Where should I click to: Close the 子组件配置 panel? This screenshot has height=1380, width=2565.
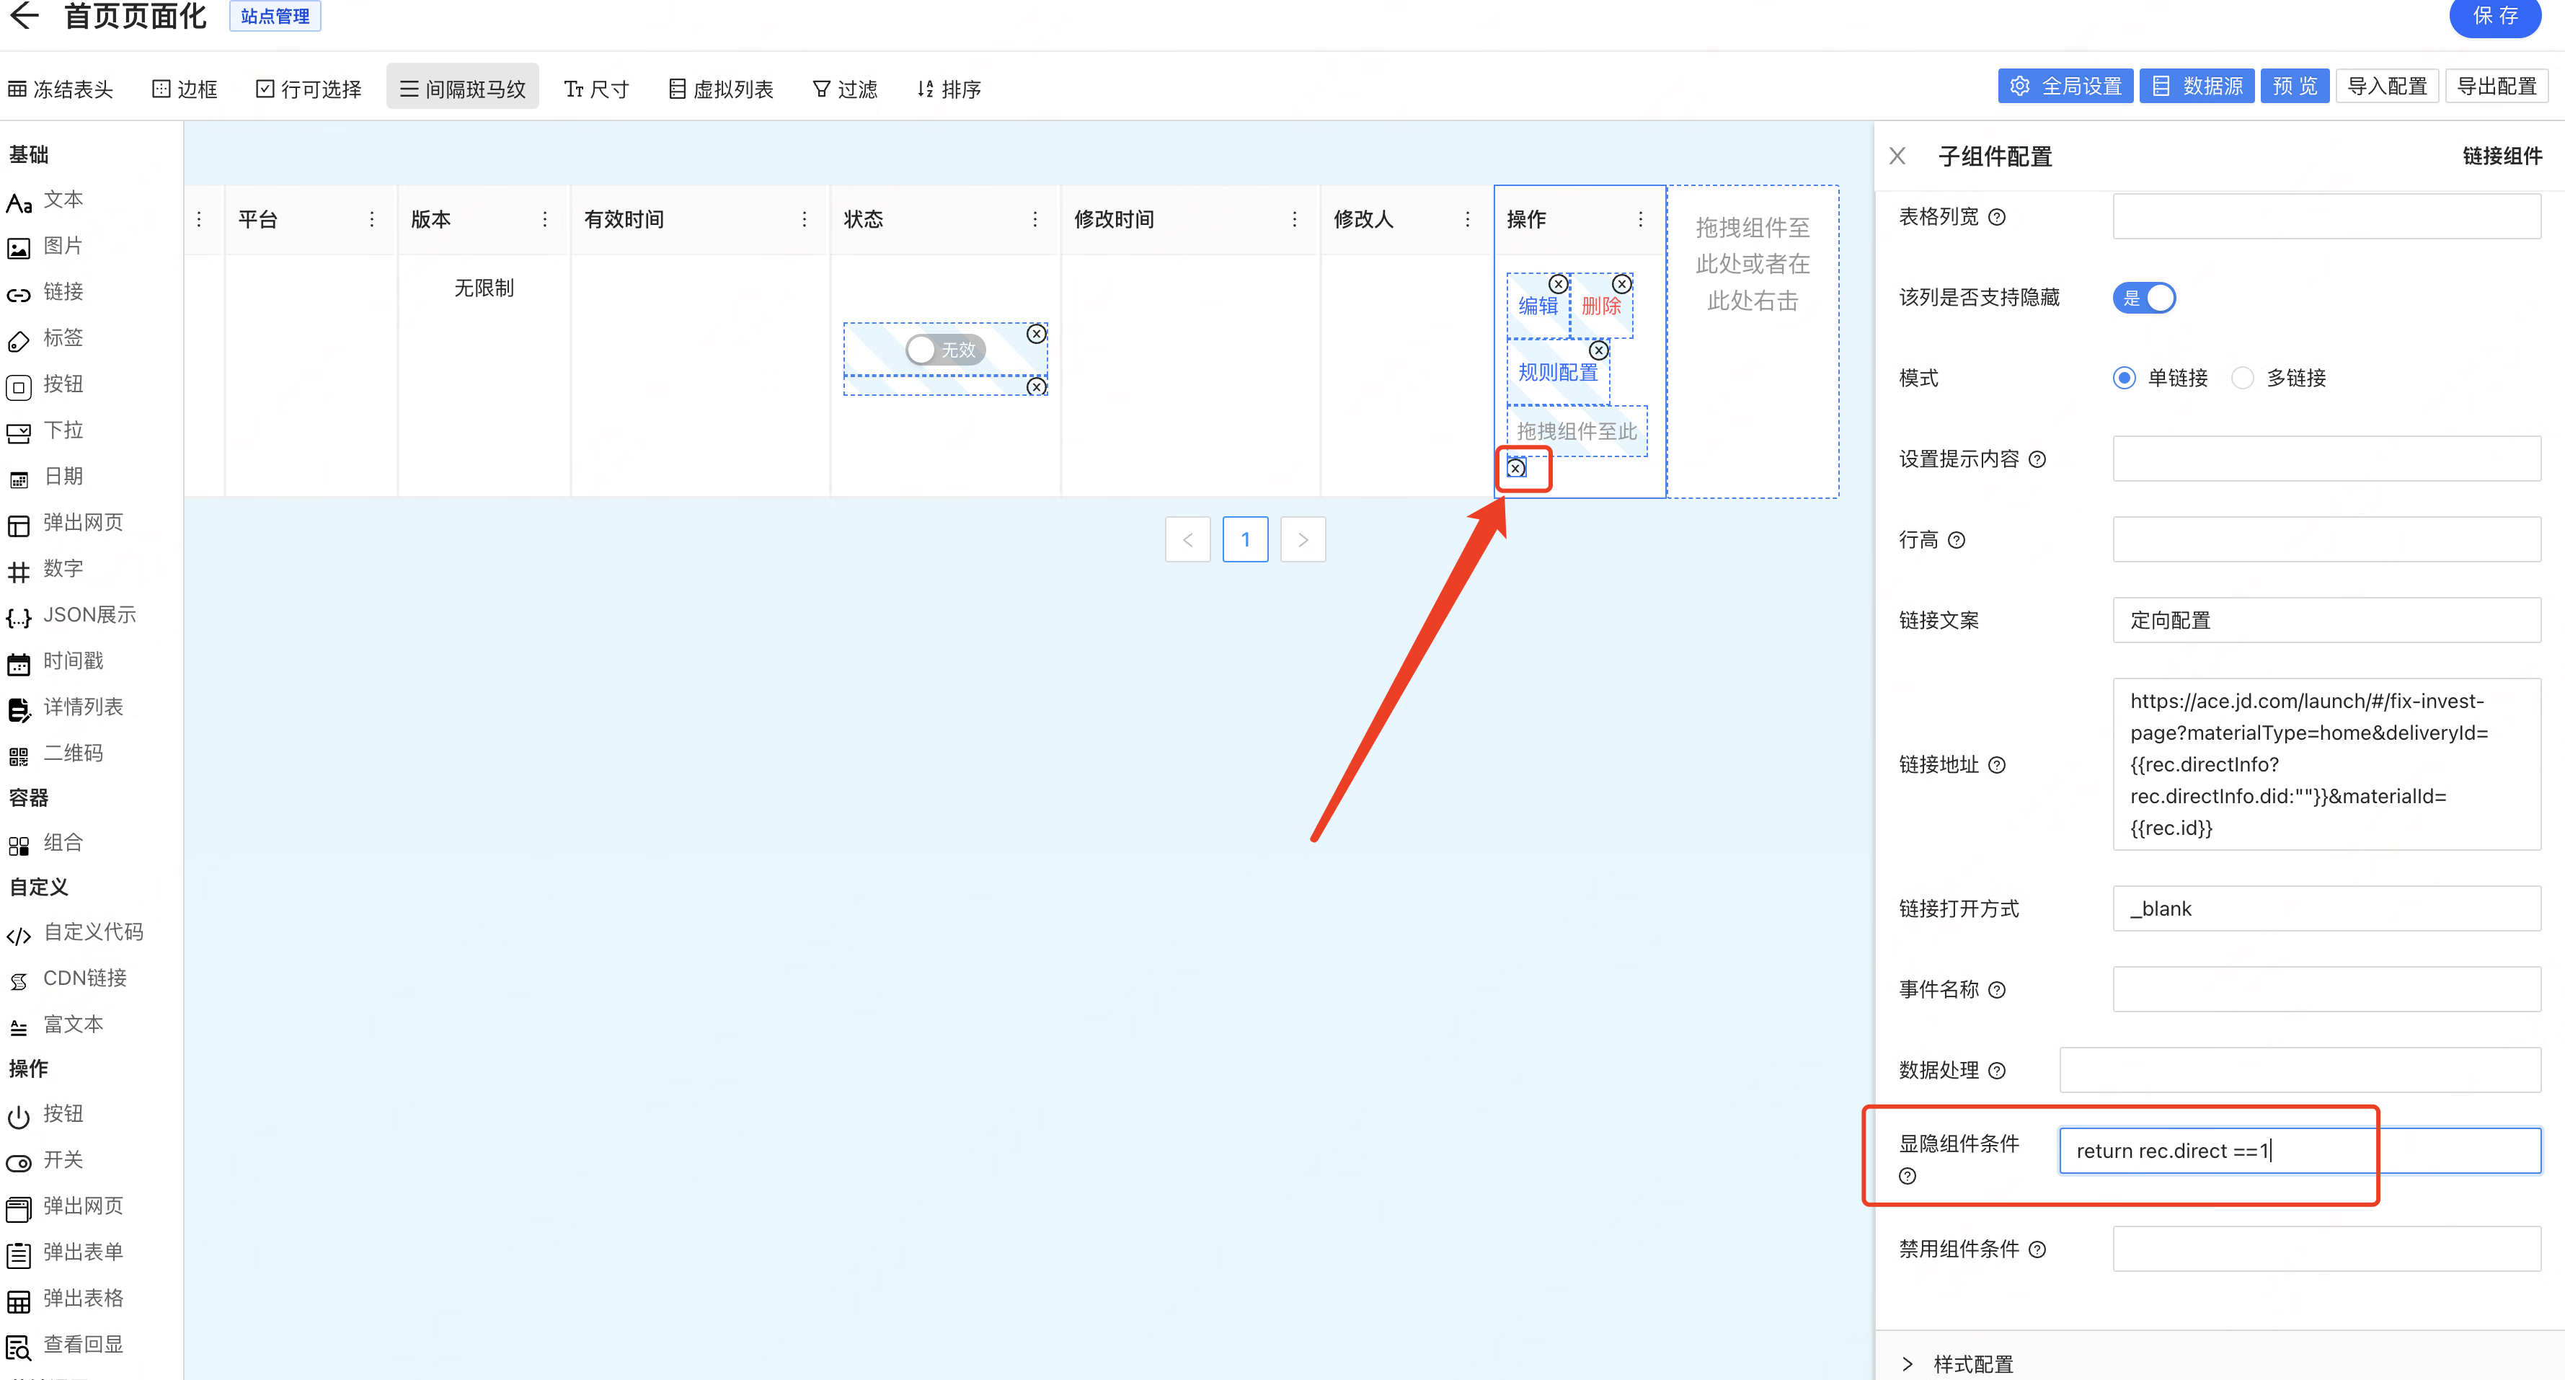(x=1897, y=156)
